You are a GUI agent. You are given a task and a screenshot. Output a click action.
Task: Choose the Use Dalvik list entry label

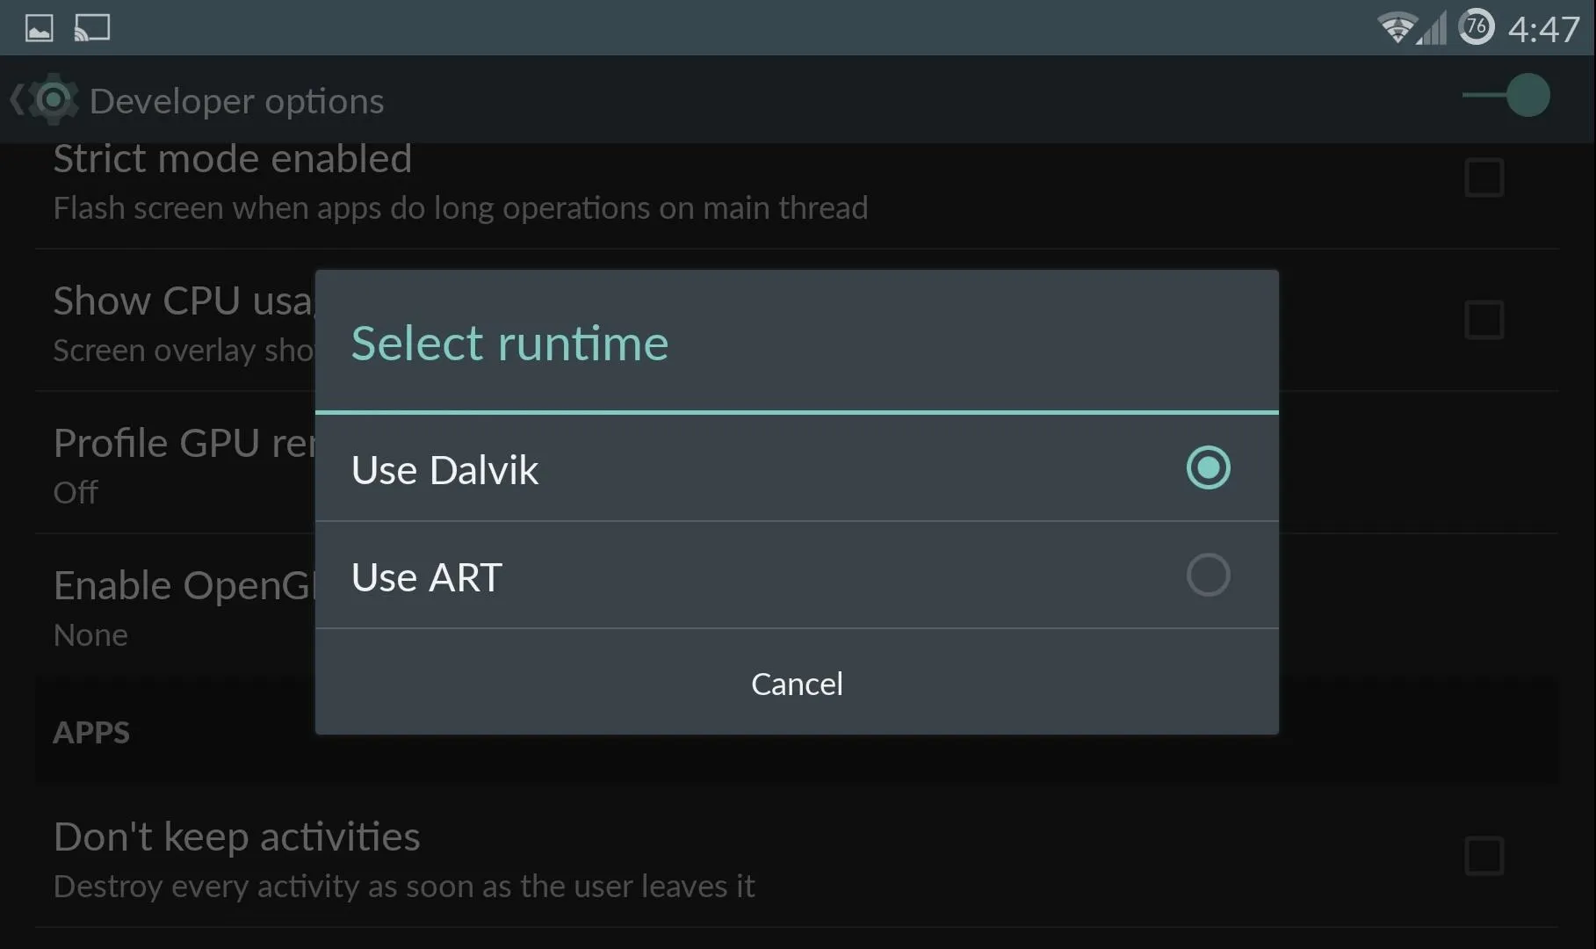444,469
